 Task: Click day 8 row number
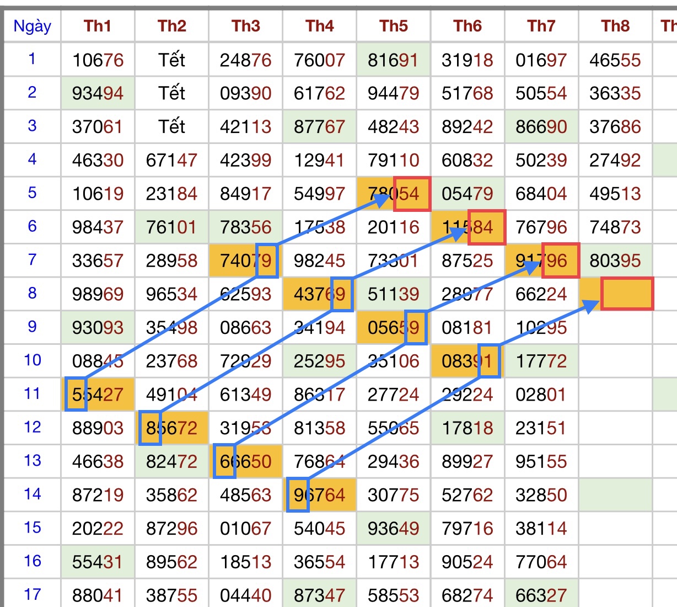pyautogui.click(x=32, y=293)
